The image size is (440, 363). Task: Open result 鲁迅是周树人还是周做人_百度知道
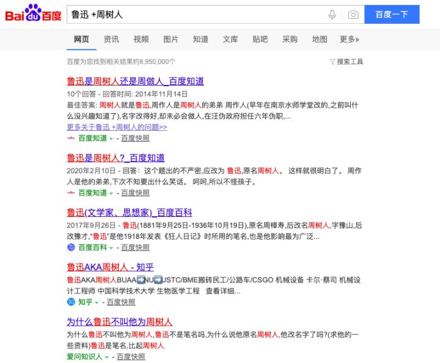(135, 81)
